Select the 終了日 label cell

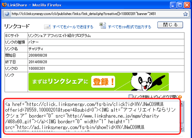(16, 62)
